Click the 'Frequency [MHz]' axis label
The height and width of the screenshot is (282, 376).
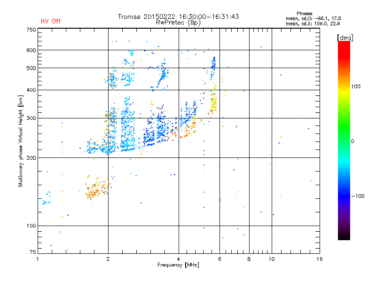pyautogui.click(x=178, y=265)
